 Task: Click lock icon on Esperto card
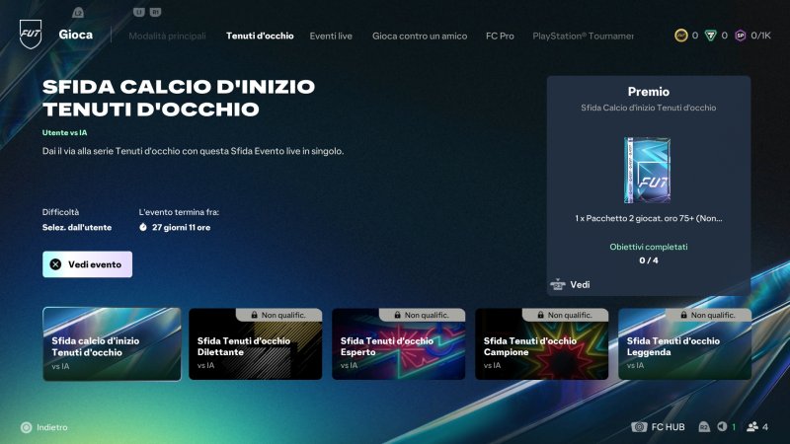click(397, 315)
